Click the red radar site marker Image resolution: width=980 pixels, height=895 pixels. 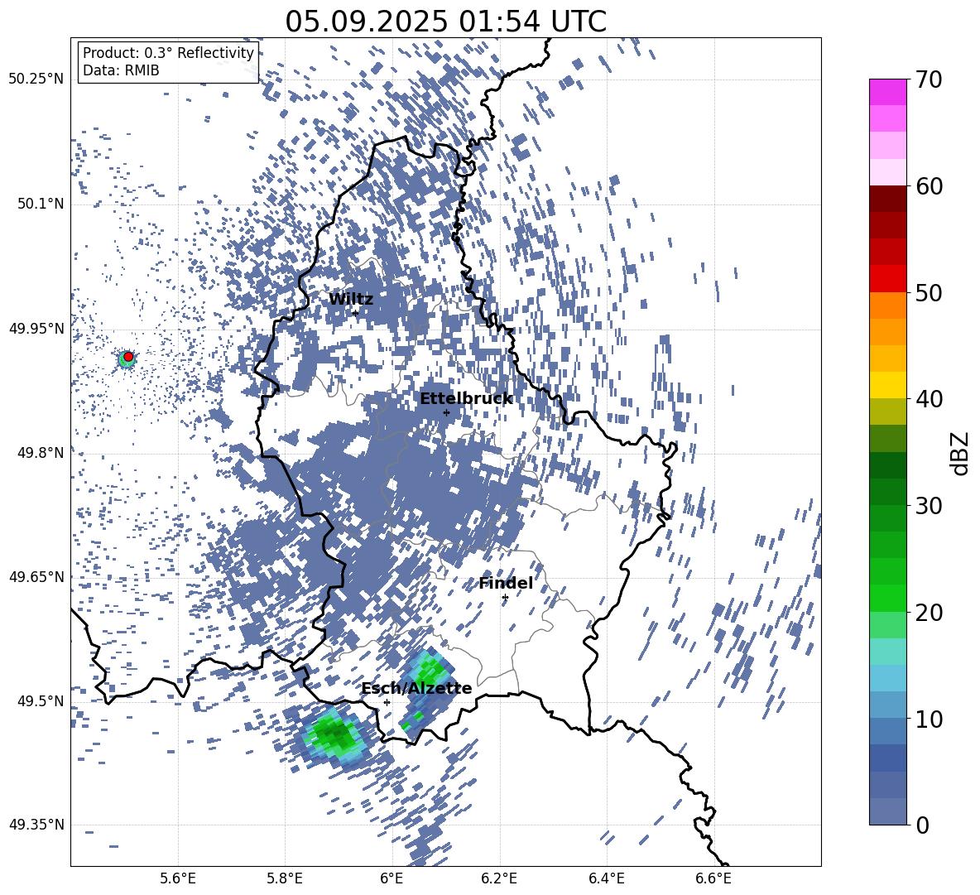click(128, 356)
